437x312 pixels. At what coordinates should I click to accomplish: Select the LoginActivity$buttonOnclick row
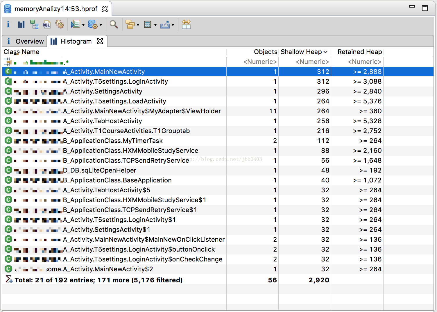[x=218, y=250]
